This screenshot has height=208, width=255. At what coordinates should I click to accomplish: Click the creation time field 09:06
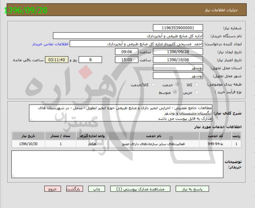tap(127, 52)
